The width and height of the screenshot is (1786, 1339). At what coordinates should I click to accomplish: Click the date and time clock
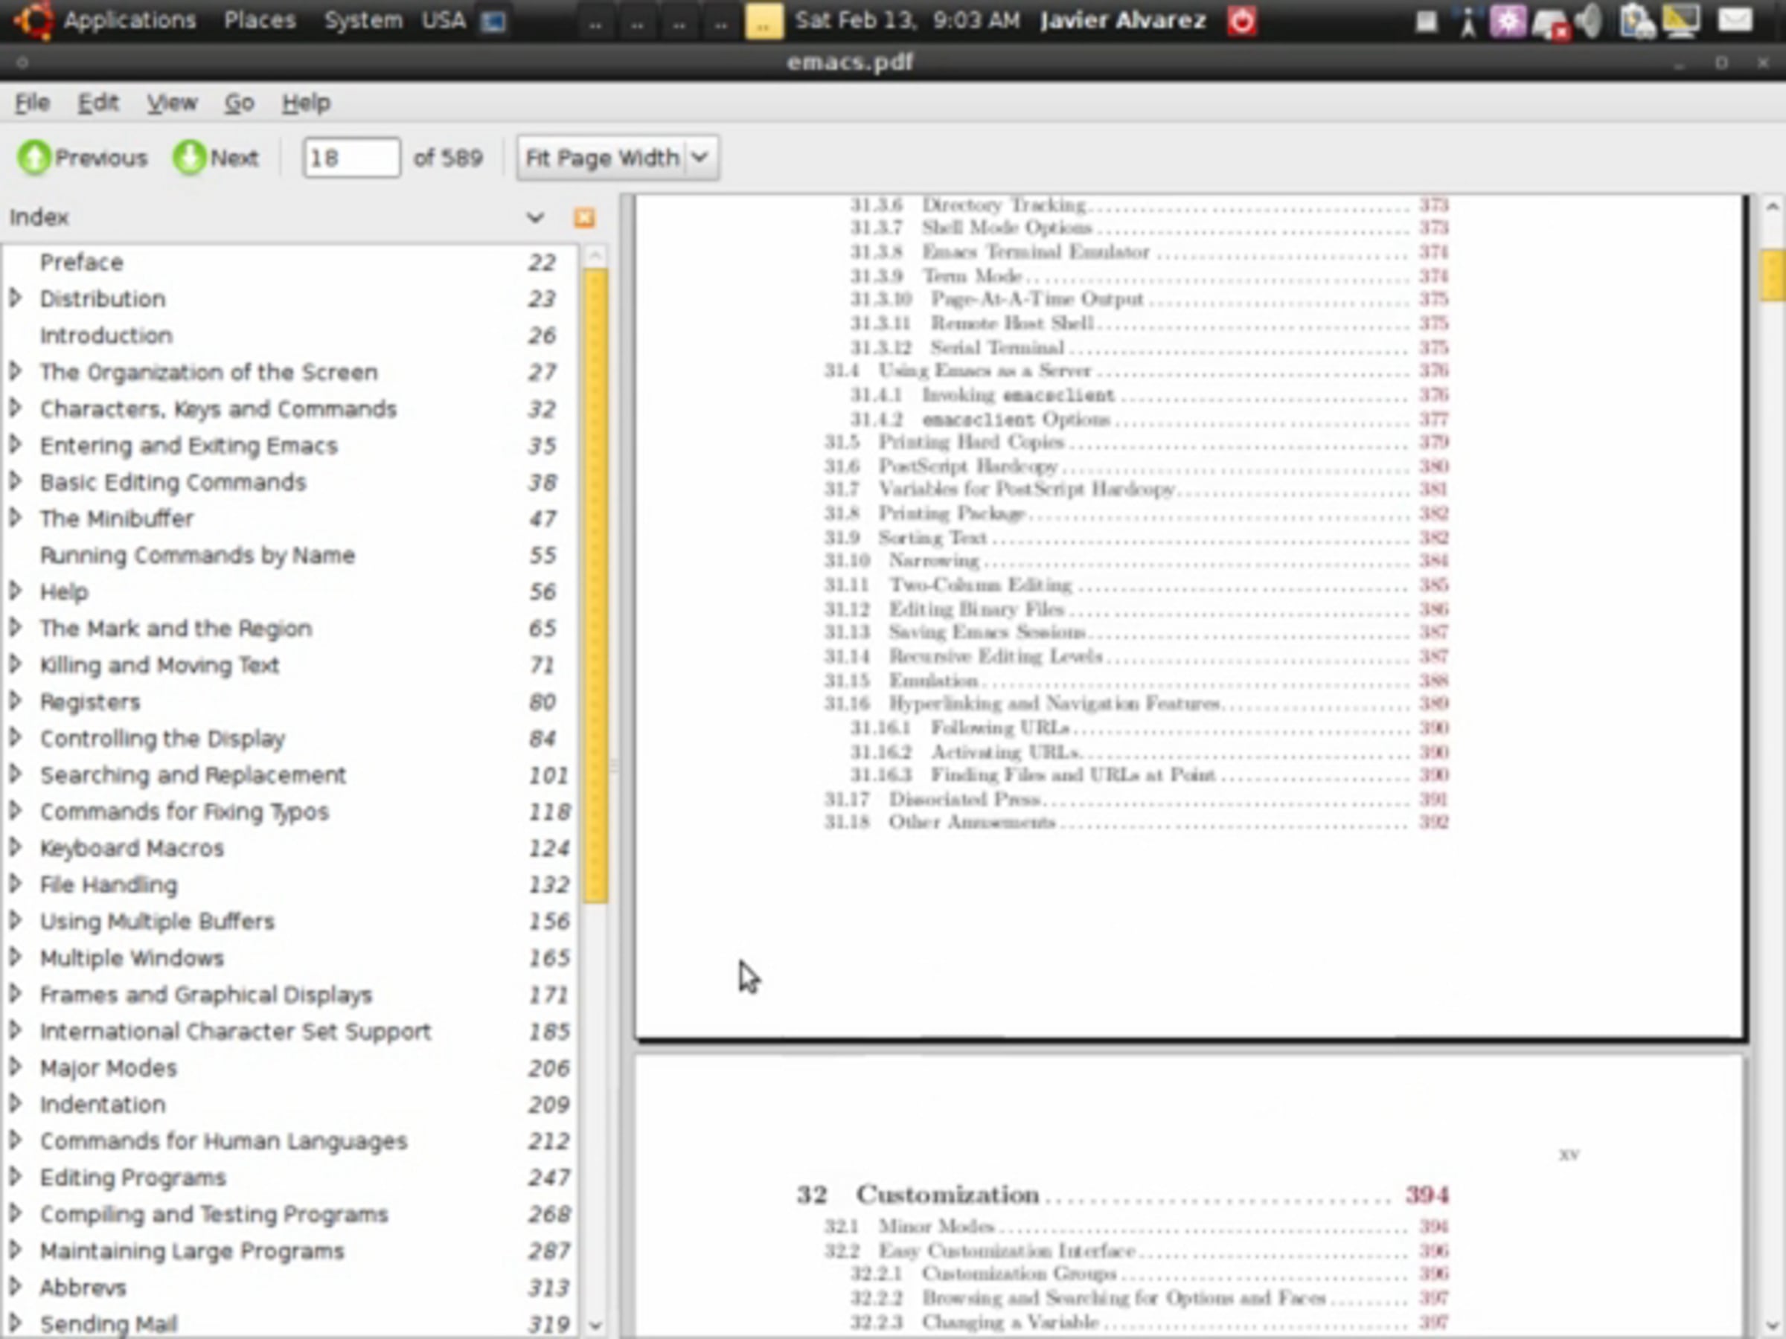click(x=908, y=20)
